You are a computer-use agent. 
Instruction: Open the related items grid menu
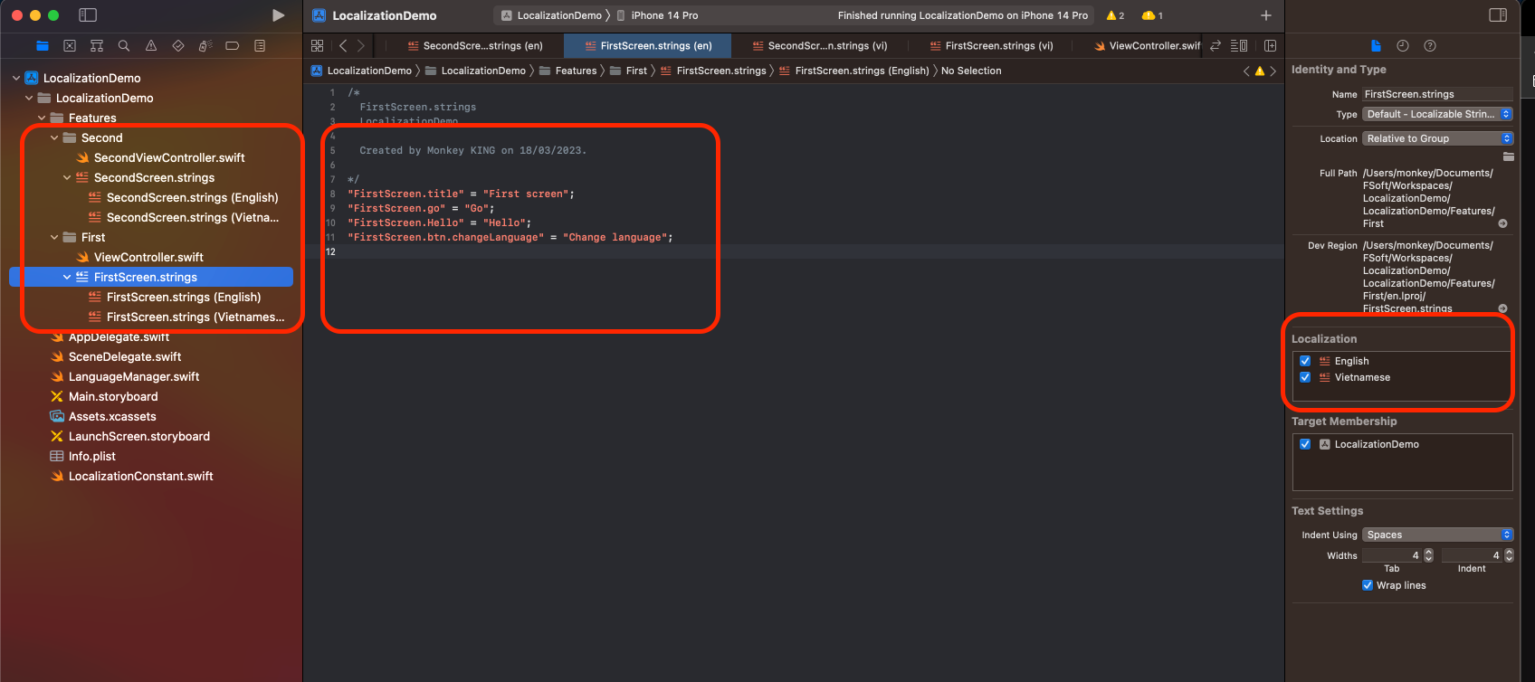click(x=317, y=45)
